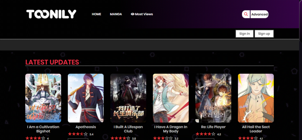Image resolution: width=302 pixels, height=140 pixels.
Task: Open the Re: Life Player title link
Action: pyautogui.click(x=214, y=127)
